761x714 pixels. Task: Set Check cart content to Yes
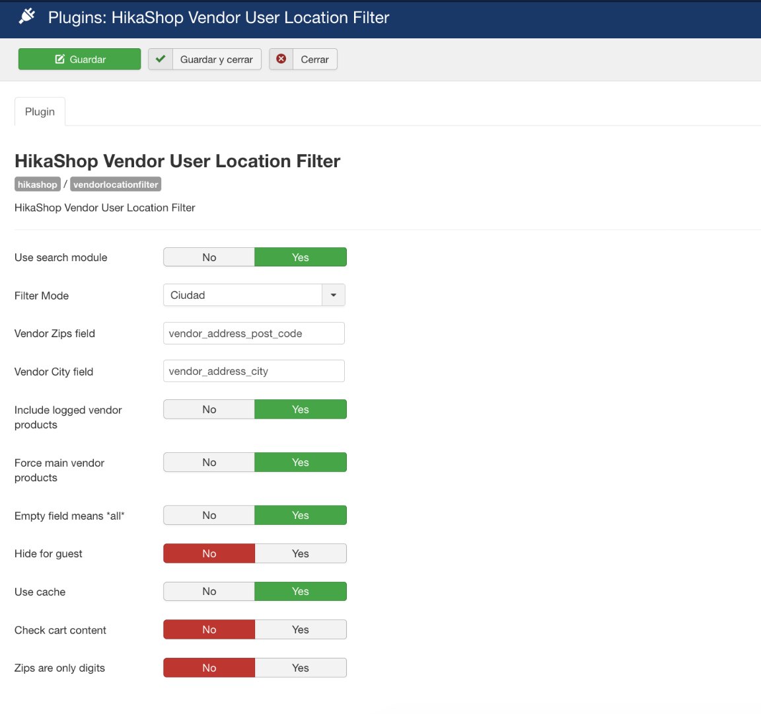[301, 629]
